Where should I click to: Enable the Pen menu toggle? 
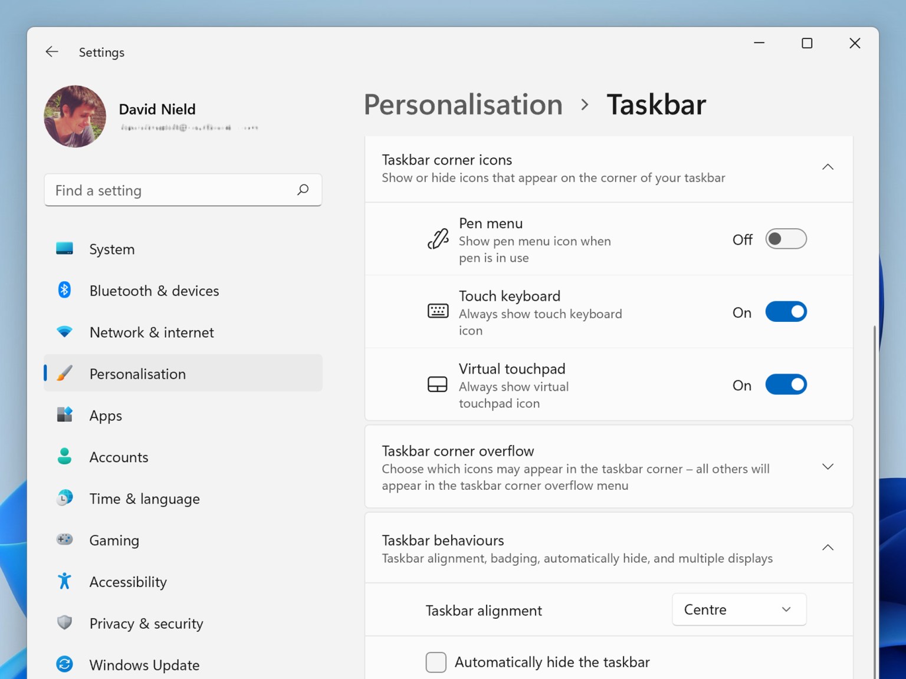pyautogui.click(x=786, y=239)
